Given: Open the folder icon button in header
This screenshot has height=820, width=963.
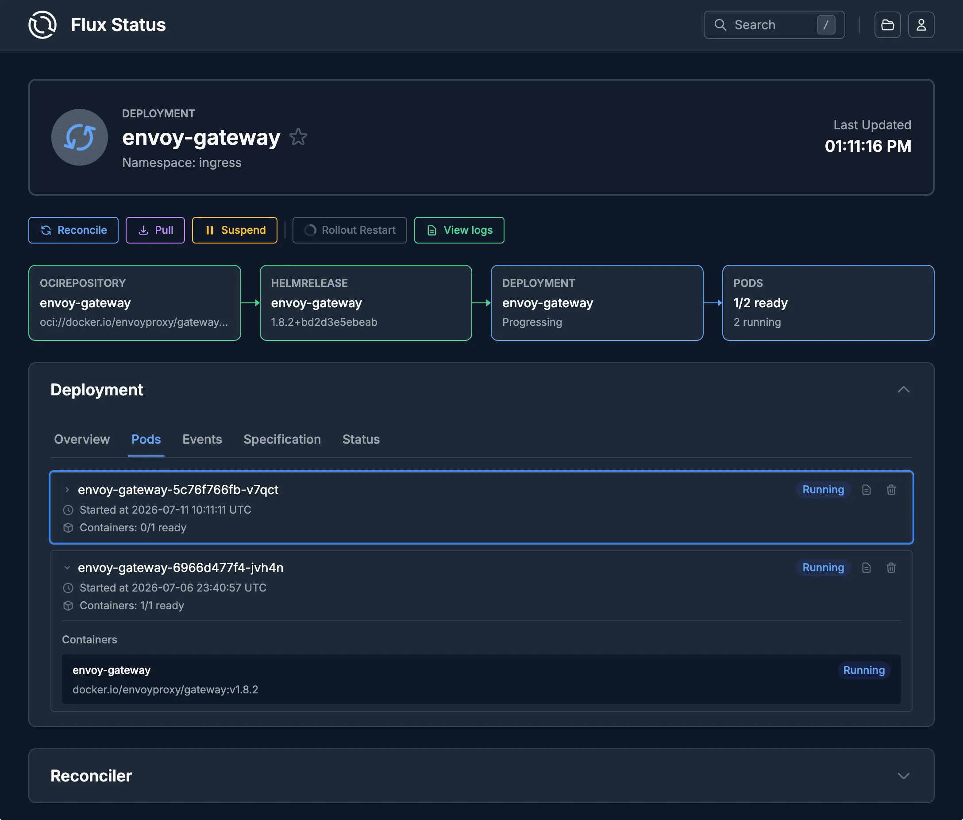Looking at the screenshot, I should click(887, 25).
